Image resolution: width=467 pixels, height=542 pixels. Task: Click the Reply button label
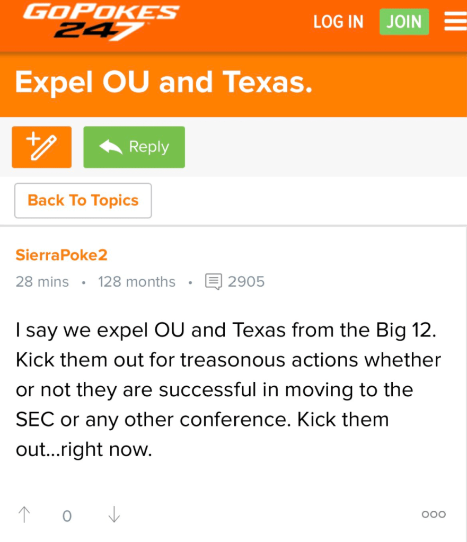[x=149, y=147]
